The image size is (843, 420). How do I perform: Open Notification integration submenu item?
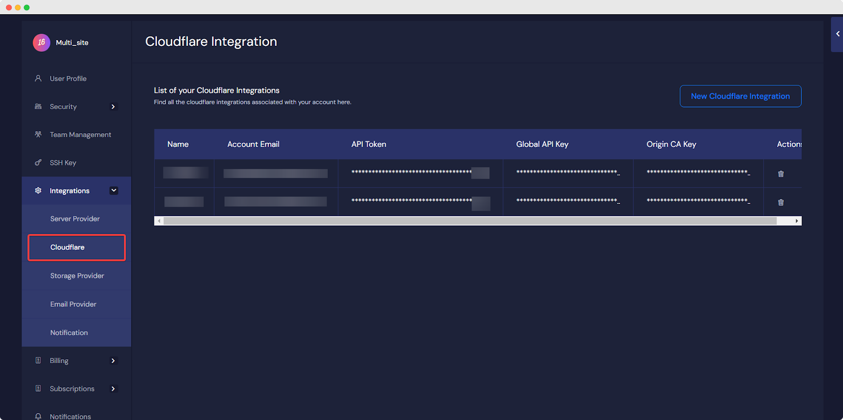(x=76, y=333)
